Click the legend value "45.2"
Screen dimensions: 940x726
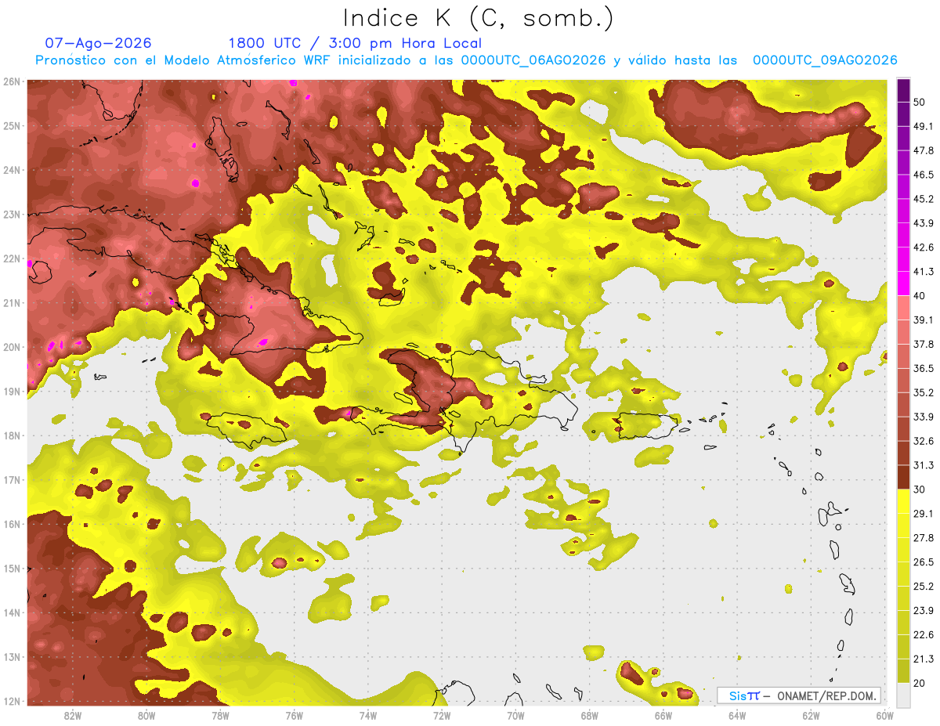(924, 199)
